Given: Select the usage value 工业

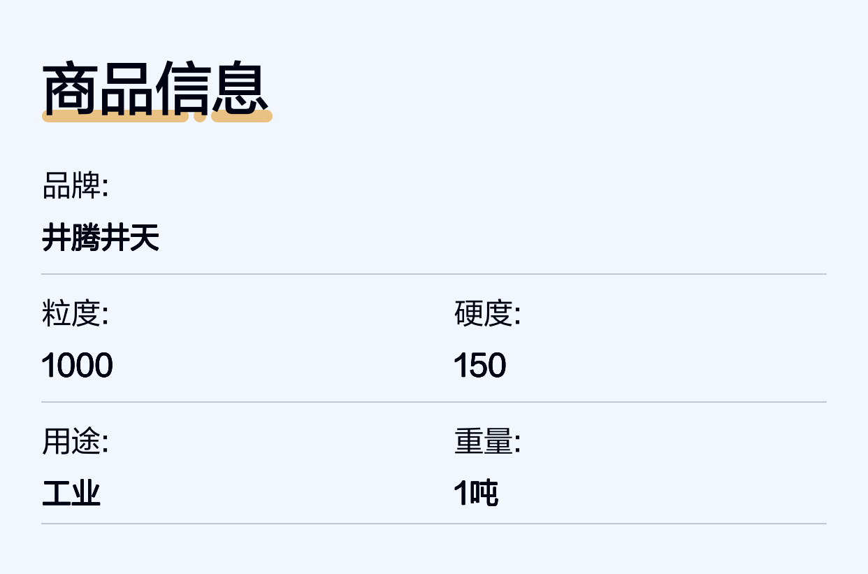Looking at the screenshot, I should [x=71, y=494].
